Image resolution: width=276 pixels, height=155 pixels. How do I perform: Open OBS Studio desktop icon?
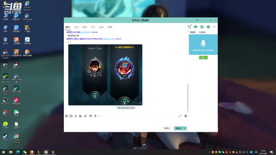tap(5, 101)
